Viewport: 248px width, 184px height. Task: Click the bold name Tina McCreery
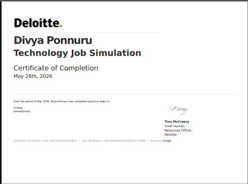(x=177, y=121)
